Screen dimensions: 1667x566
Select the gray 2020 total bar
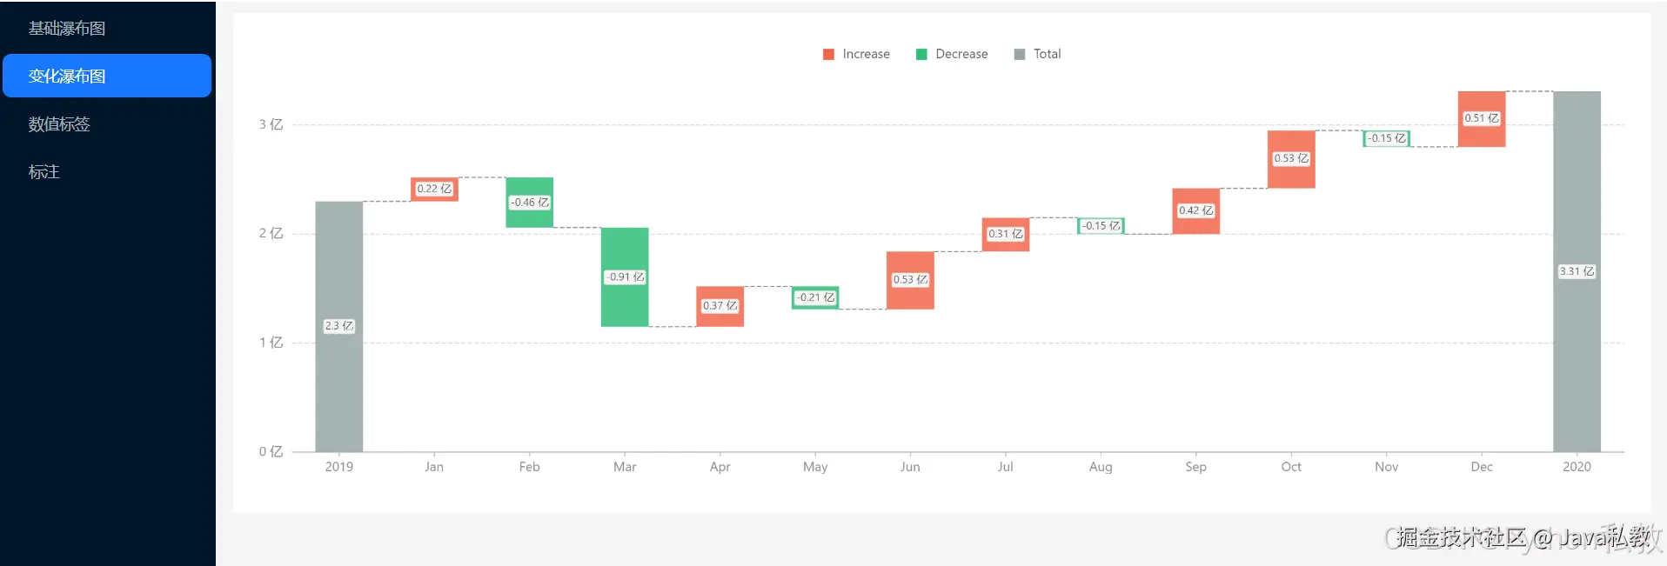pos(1577,365)
